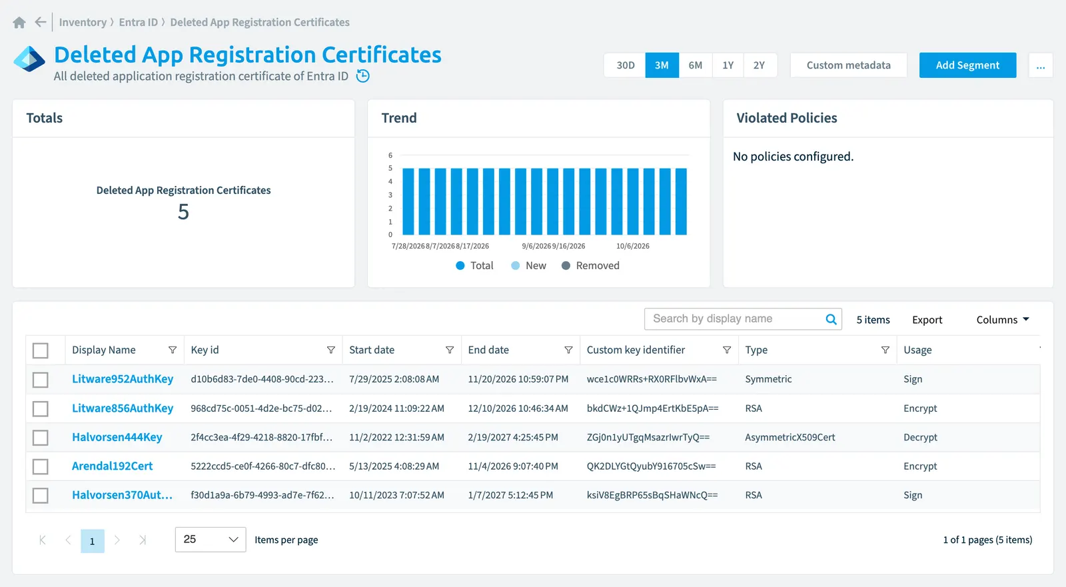Image resolution: width=1066 pixels, height=587 pixels.
Task: Toggle the Total legend swatch
Action: [460, 266]
